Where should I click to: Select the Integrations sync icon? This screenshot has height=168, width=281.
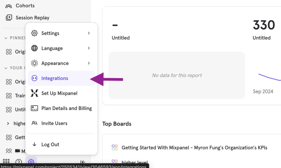click(34, 78)
